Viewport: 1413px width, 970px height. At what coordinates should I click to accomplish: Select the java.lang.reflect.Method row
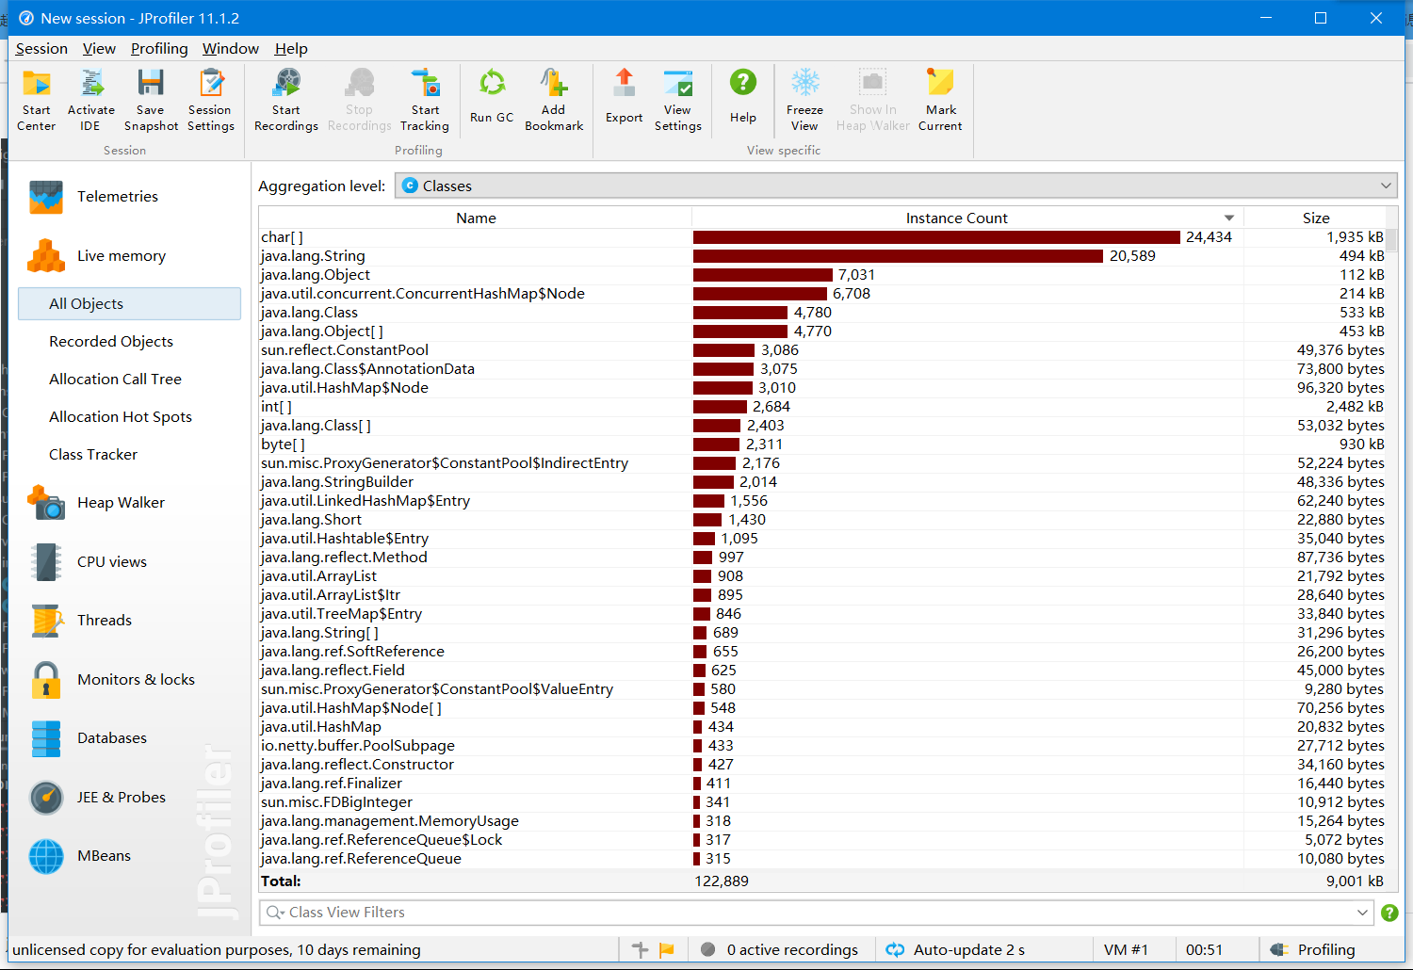[822, 558]
